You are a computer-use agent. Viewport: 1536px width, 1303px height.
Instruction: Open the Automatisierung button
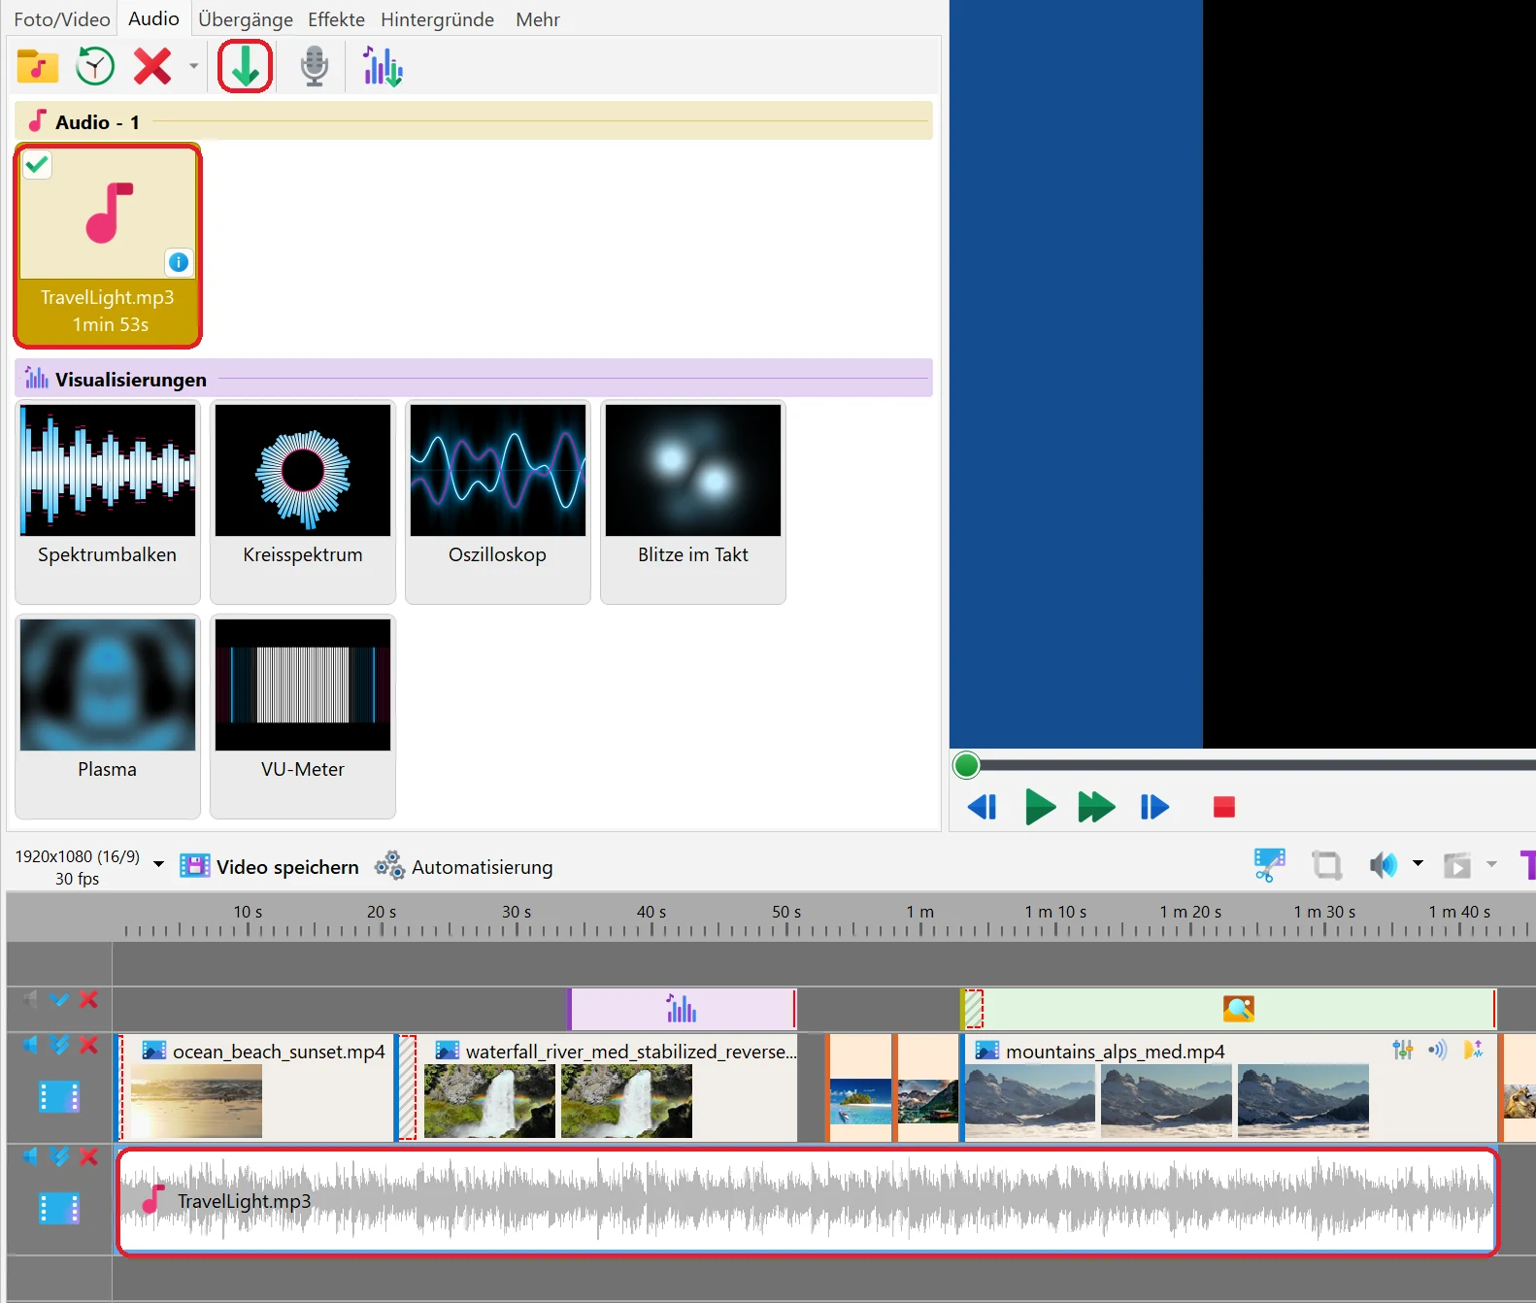click(464, 867)
